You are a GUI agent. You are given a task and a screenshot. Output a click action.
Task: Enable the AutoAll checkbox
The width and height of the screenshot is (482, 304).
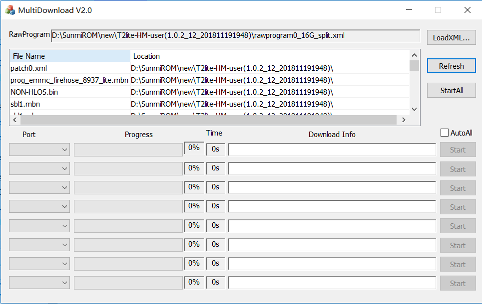[x=445, y=133]
